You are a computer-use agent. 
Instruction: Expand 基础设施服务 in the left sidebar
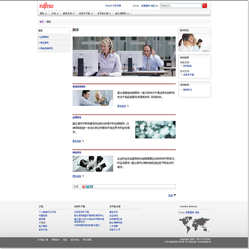(46, 48)
